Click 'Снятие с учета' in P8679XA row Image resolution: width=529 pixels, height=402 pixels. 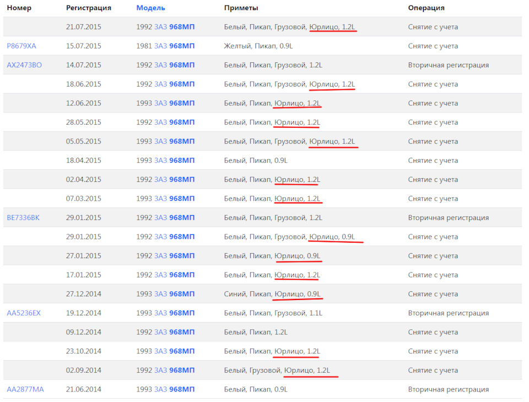[433, 46]
